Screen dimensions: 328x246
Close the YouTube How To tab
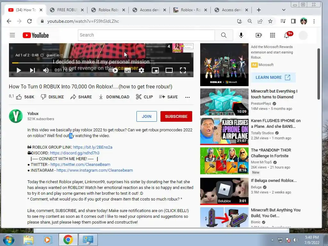click(41, 10)
